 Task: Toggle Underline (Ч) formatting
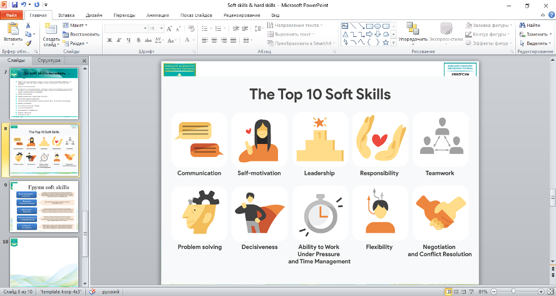pyautogui.click(x=128, y=40)
